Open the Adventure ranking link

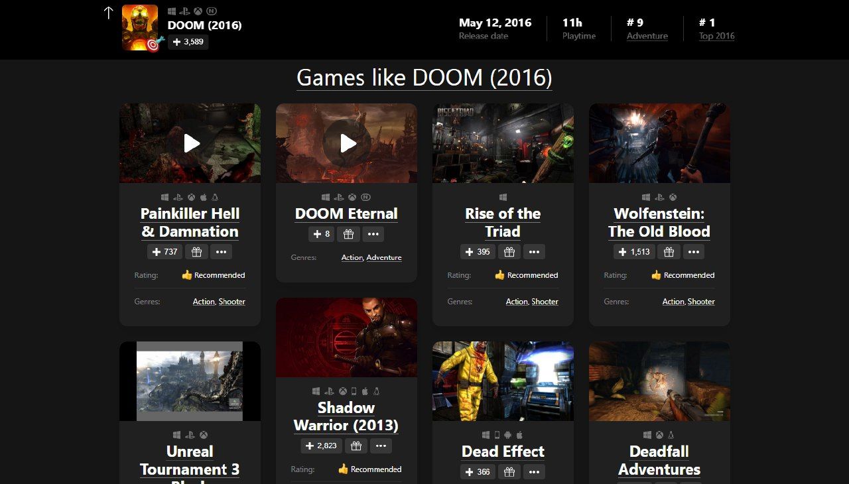647,36
